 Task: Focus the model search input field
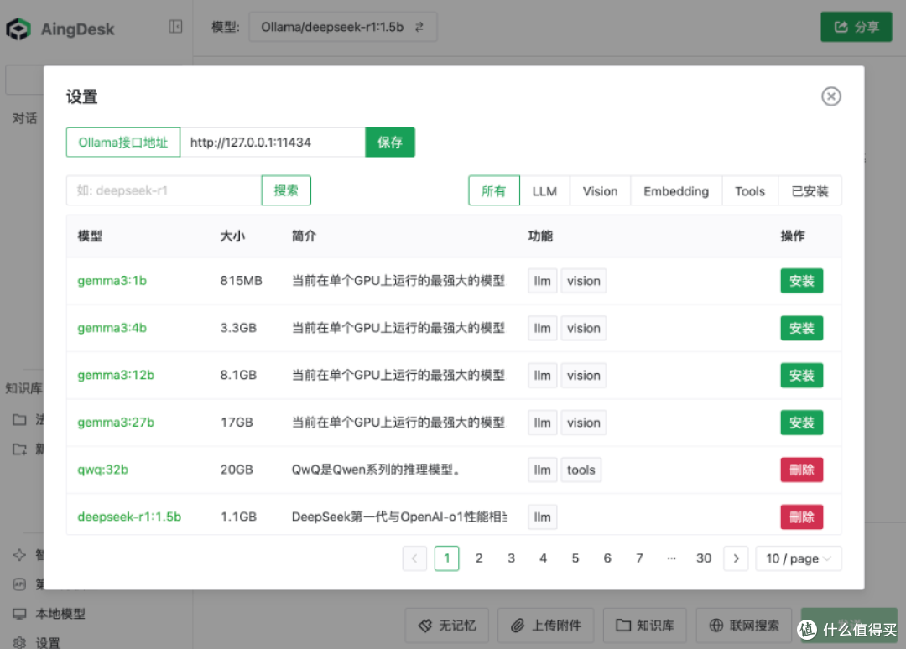164,190
